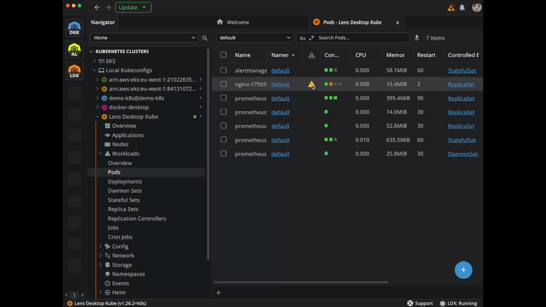The height and width of the screenshot is (307, 546).
Task: Check the alertmanager pod row checkbox
Action: tap(223, 70)
